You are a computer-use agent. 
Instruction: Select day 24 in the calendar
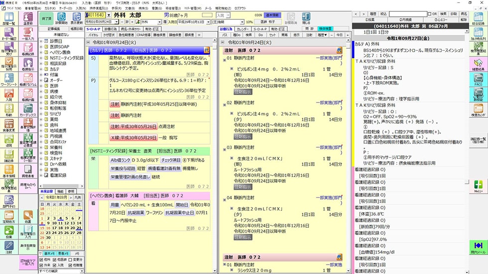[x=54, y=232]
